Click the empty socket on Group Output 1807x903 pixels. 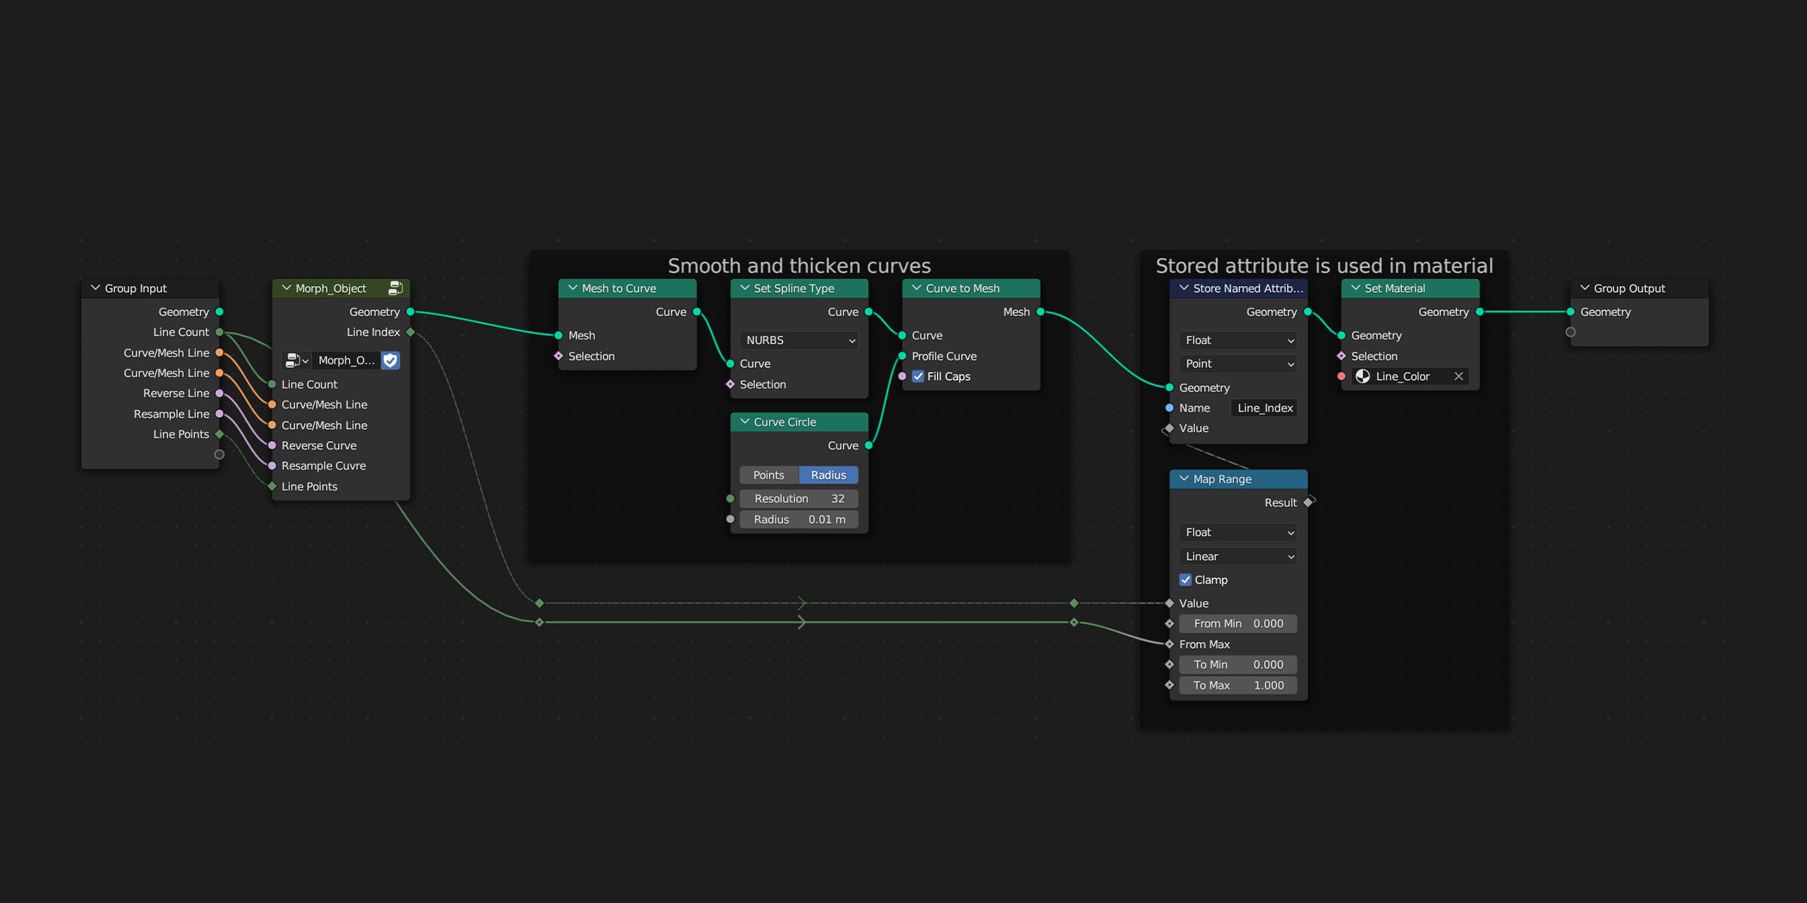pos(1571,332)
